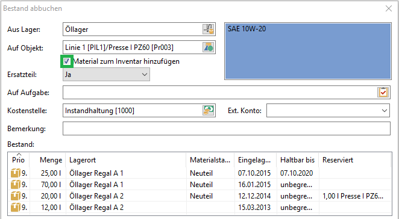This screenshot has height=219, width=399.
Task: Open the Ersatzteil dropdown showing Ja
Action: pyautogui.click(x=106, y=75)
